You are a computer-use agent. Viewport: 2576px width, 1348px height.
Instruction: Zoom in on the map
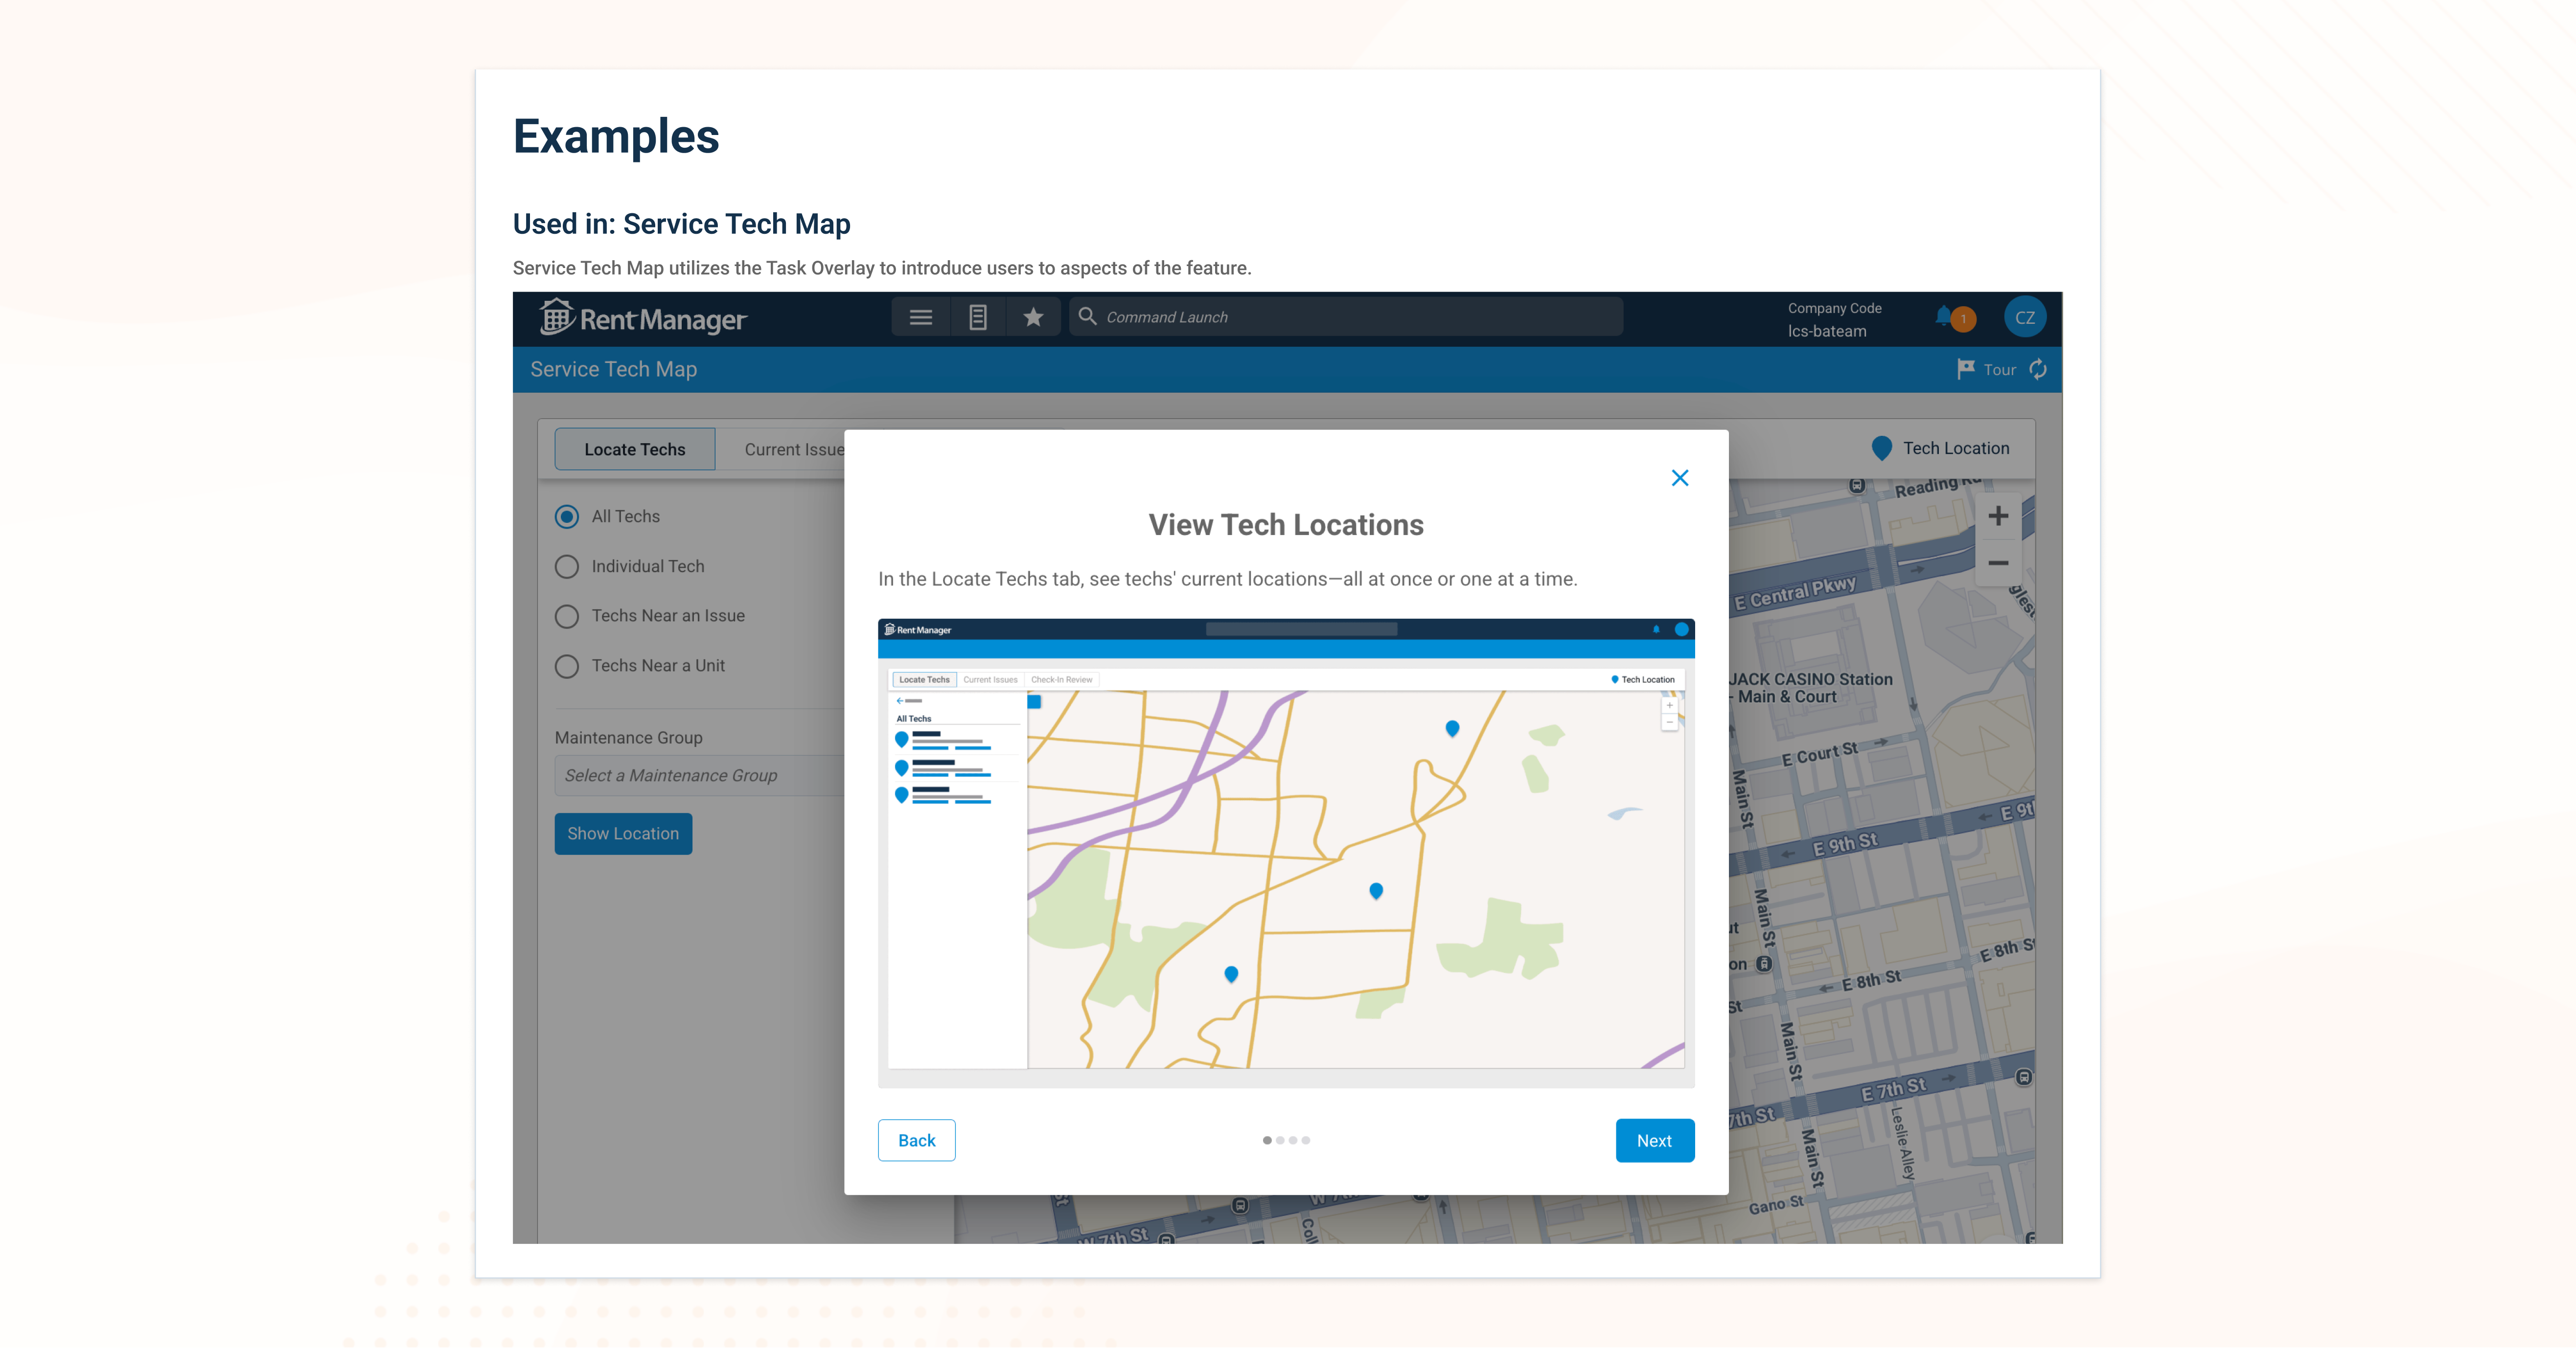[x=1998, y=517]
